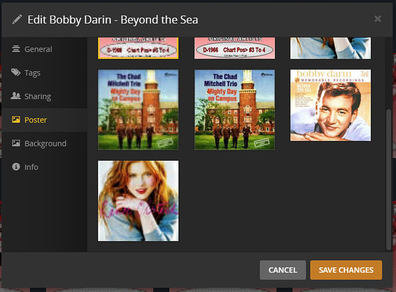The height and width of the screenshot is (292, 396).
Task: Click Save Changes button
Action: (x=346, y=270)
